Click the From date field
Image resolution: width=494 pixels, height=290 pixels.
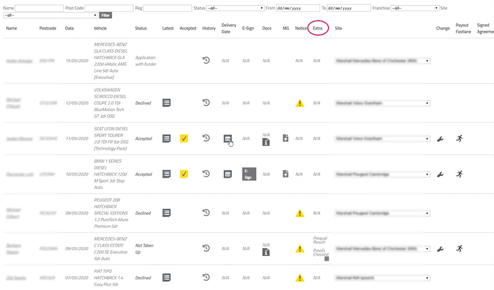click(x=298, y=8)
